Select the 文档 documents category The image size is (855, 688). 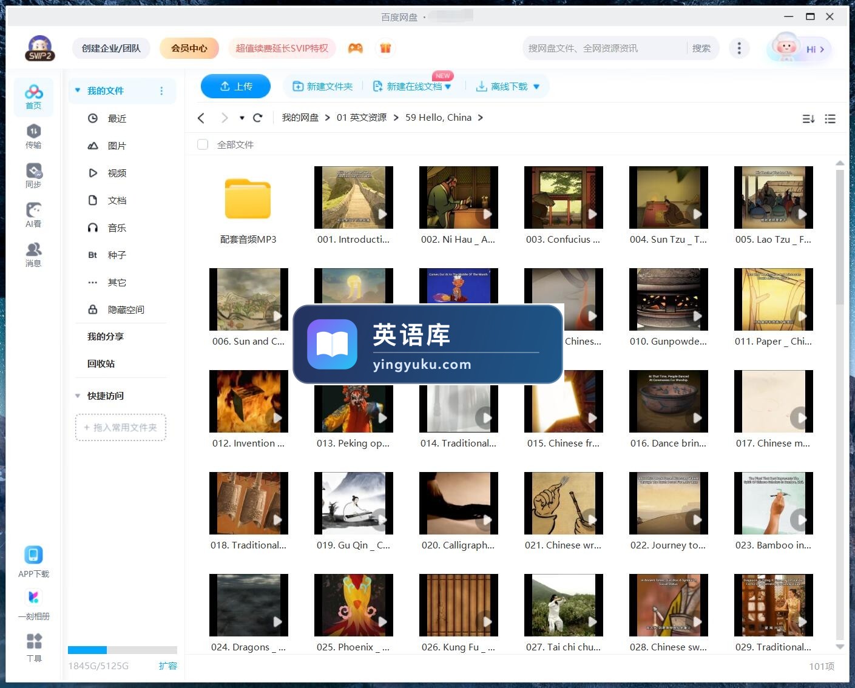point(117,200)
